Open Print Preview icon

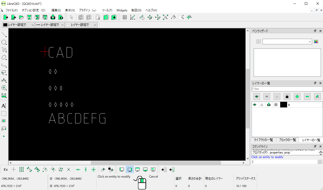[61, 17]
